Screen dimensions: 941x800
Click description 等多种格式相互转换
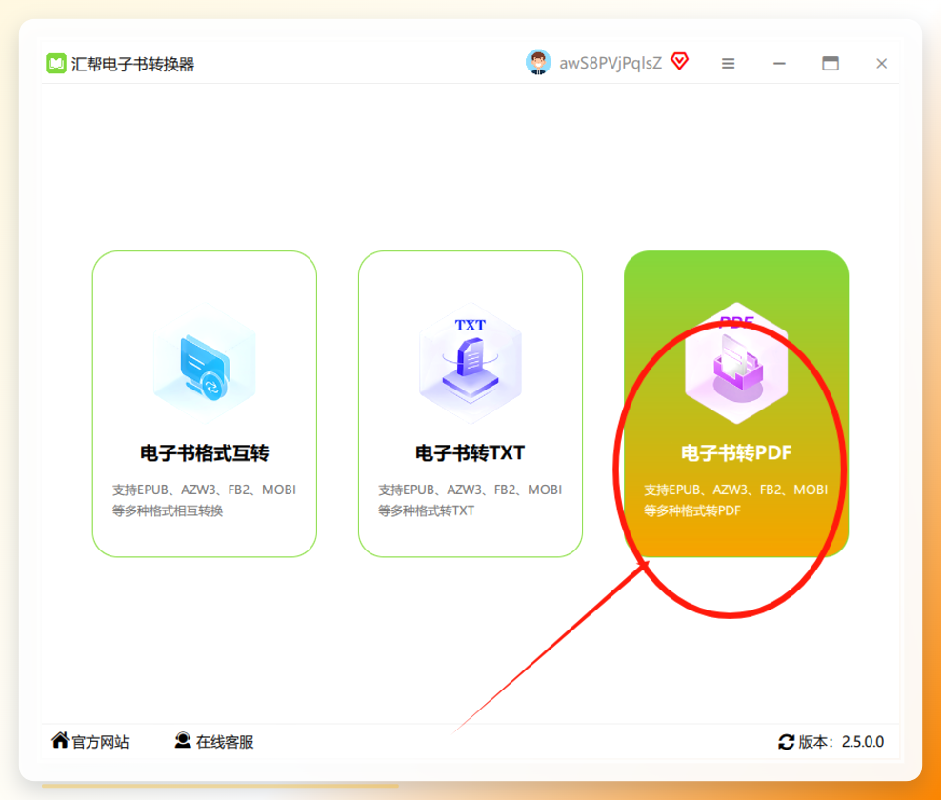pos(168,510)
